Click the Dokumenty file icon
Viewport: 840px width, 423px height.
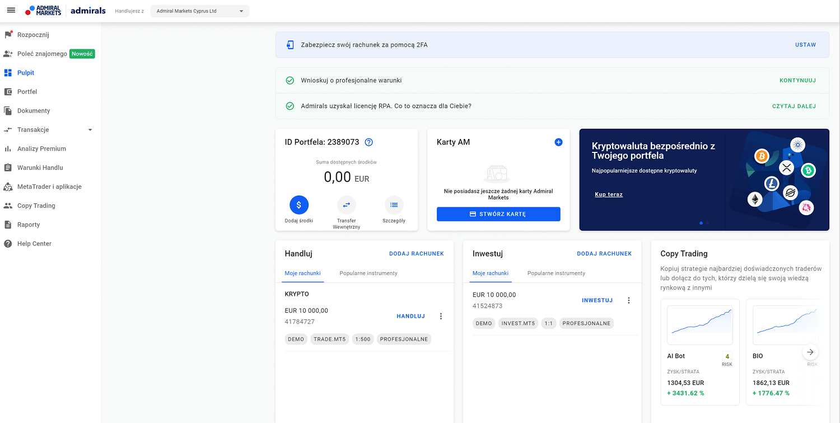8,111
